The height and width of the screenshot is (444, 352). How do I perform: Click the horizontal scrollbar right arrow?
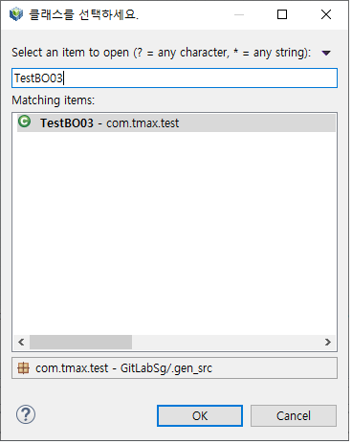pos(328,342)
